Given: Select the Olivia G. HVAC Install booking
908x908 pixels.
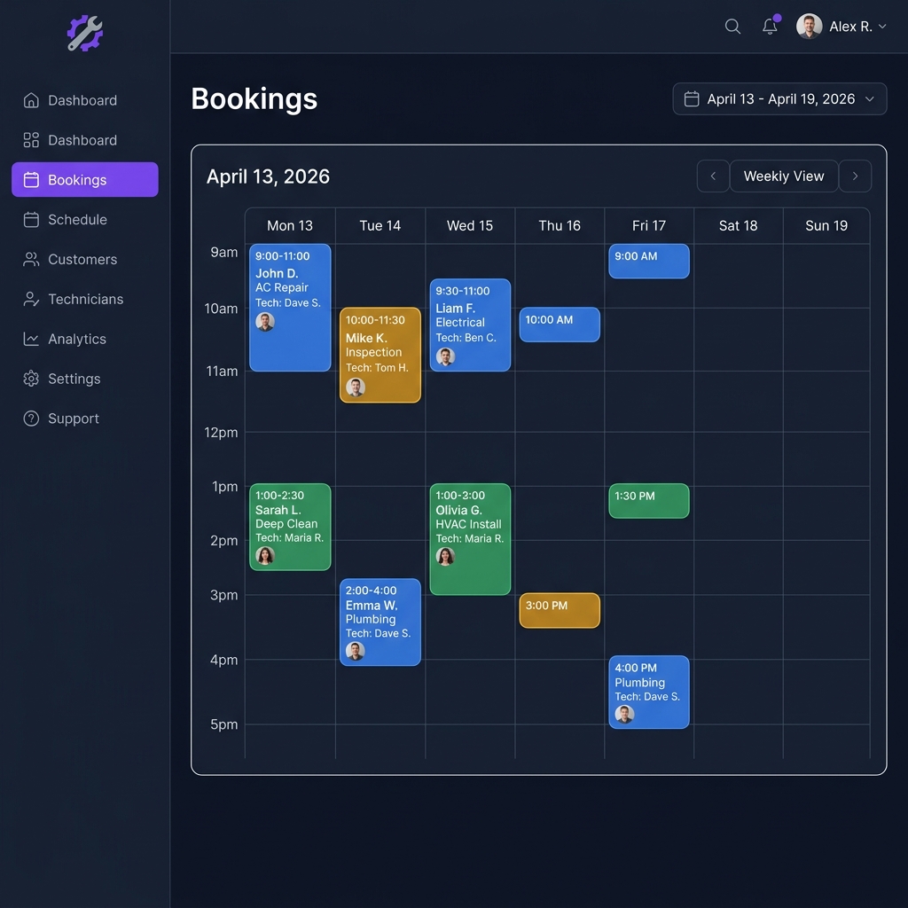Looking at the screenshot, I should [x=470, y=538].
